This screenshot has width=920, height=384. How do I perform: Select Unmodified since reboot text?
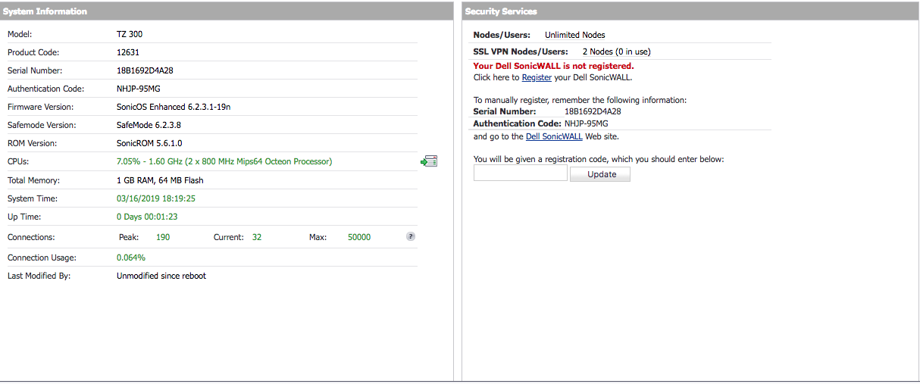coord(161,276)
